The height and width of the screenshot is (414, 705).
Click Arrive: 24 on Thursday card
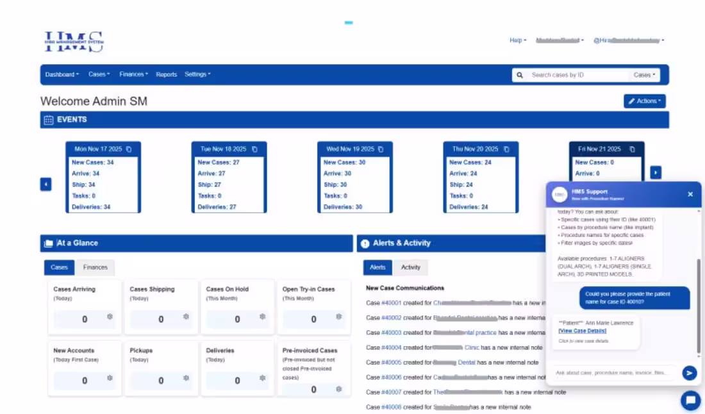pyautogui.click(x=463, y=174)
